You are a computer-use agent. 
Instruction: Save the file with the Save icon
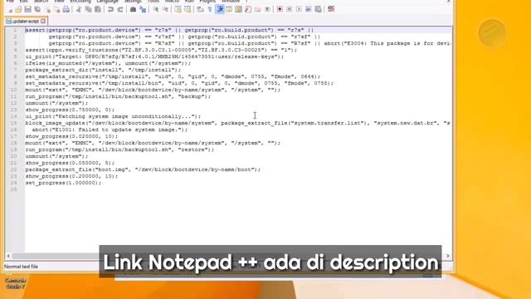[27, 9]
